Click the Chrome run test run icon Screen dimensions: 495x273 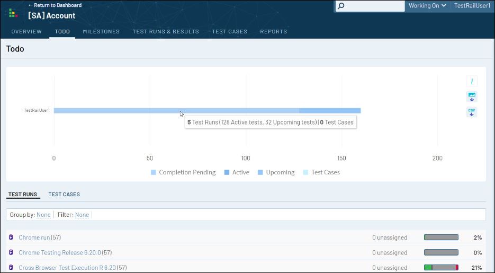click(x=11, y=237)
